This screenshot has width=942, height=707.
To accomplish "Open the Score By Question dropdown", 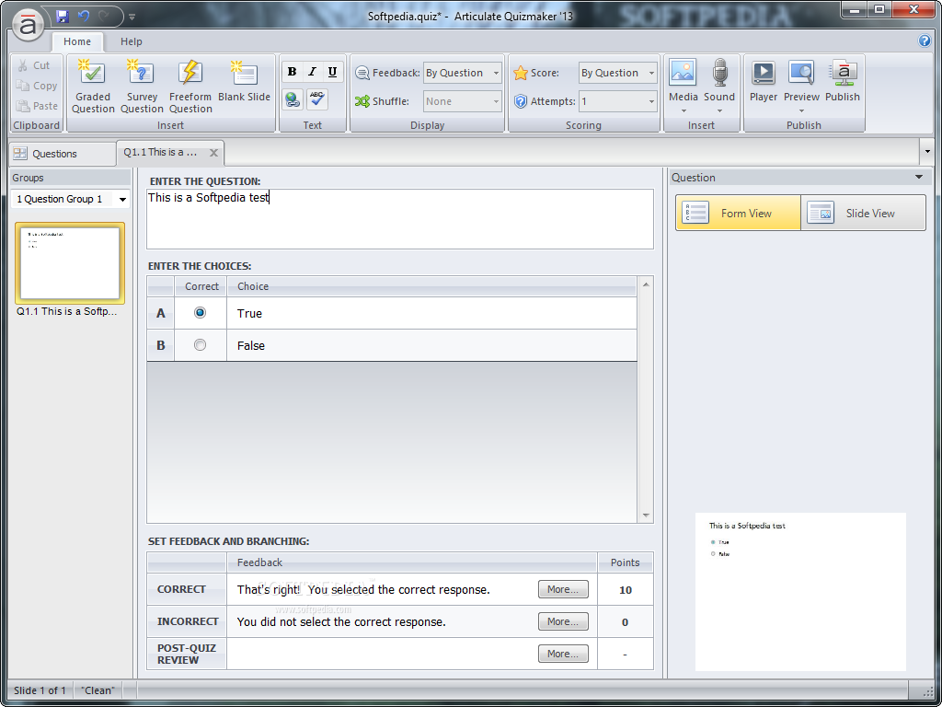I will [x=617, y=73].
